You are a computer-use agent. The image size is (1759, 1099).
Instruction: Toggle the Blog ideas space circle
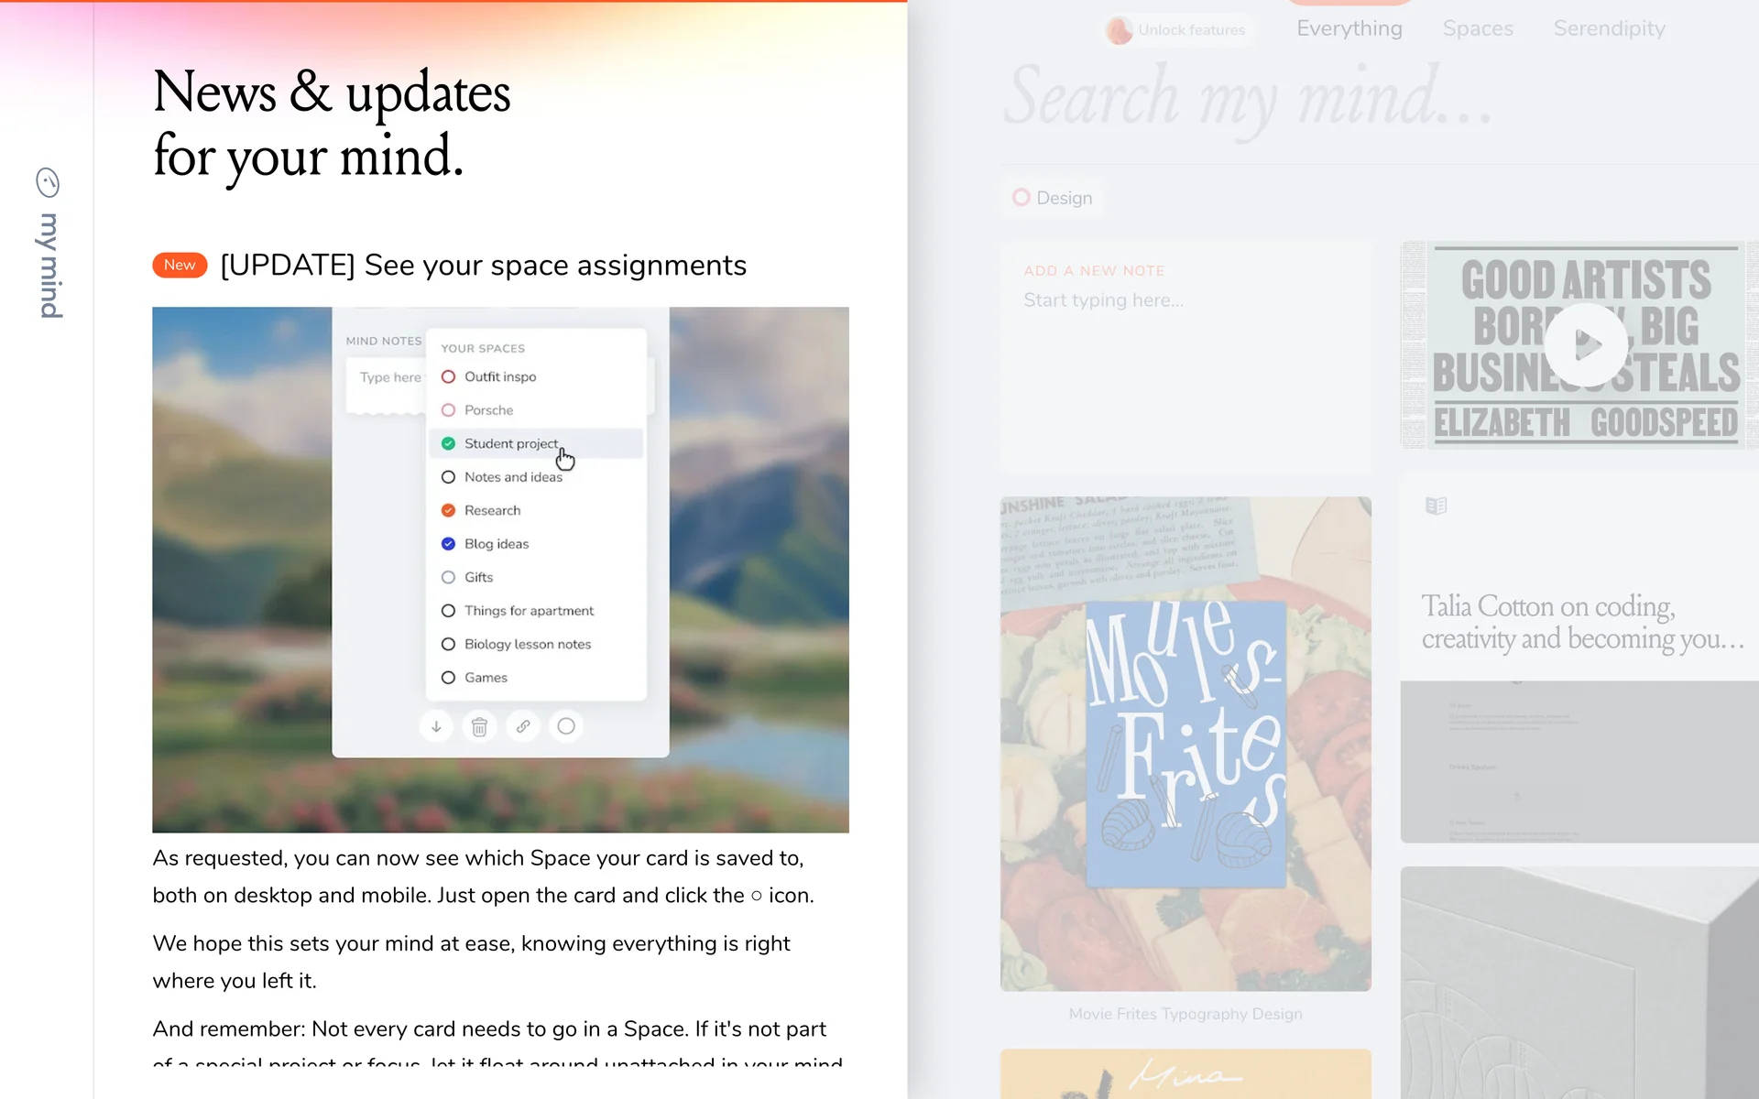click(448, 544)
